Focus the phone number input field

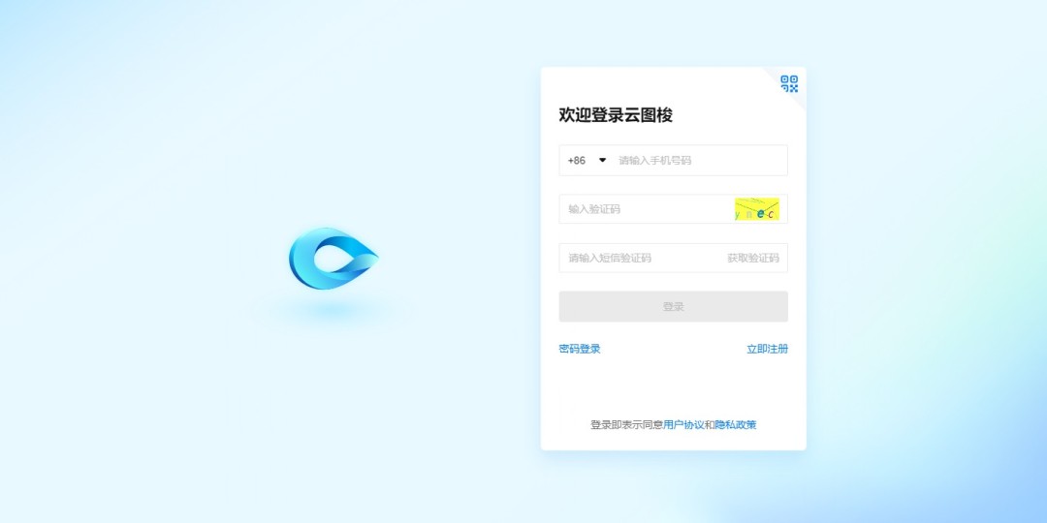tap(700, 160)
